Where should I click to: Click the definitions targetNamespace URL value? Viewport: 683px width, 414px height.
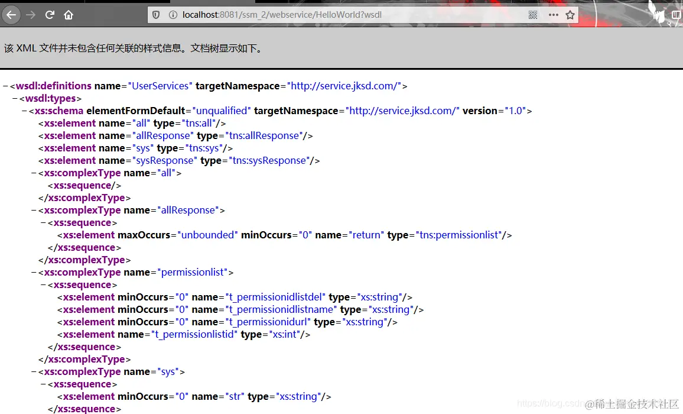pyautogui.click(x=344, y=86)
